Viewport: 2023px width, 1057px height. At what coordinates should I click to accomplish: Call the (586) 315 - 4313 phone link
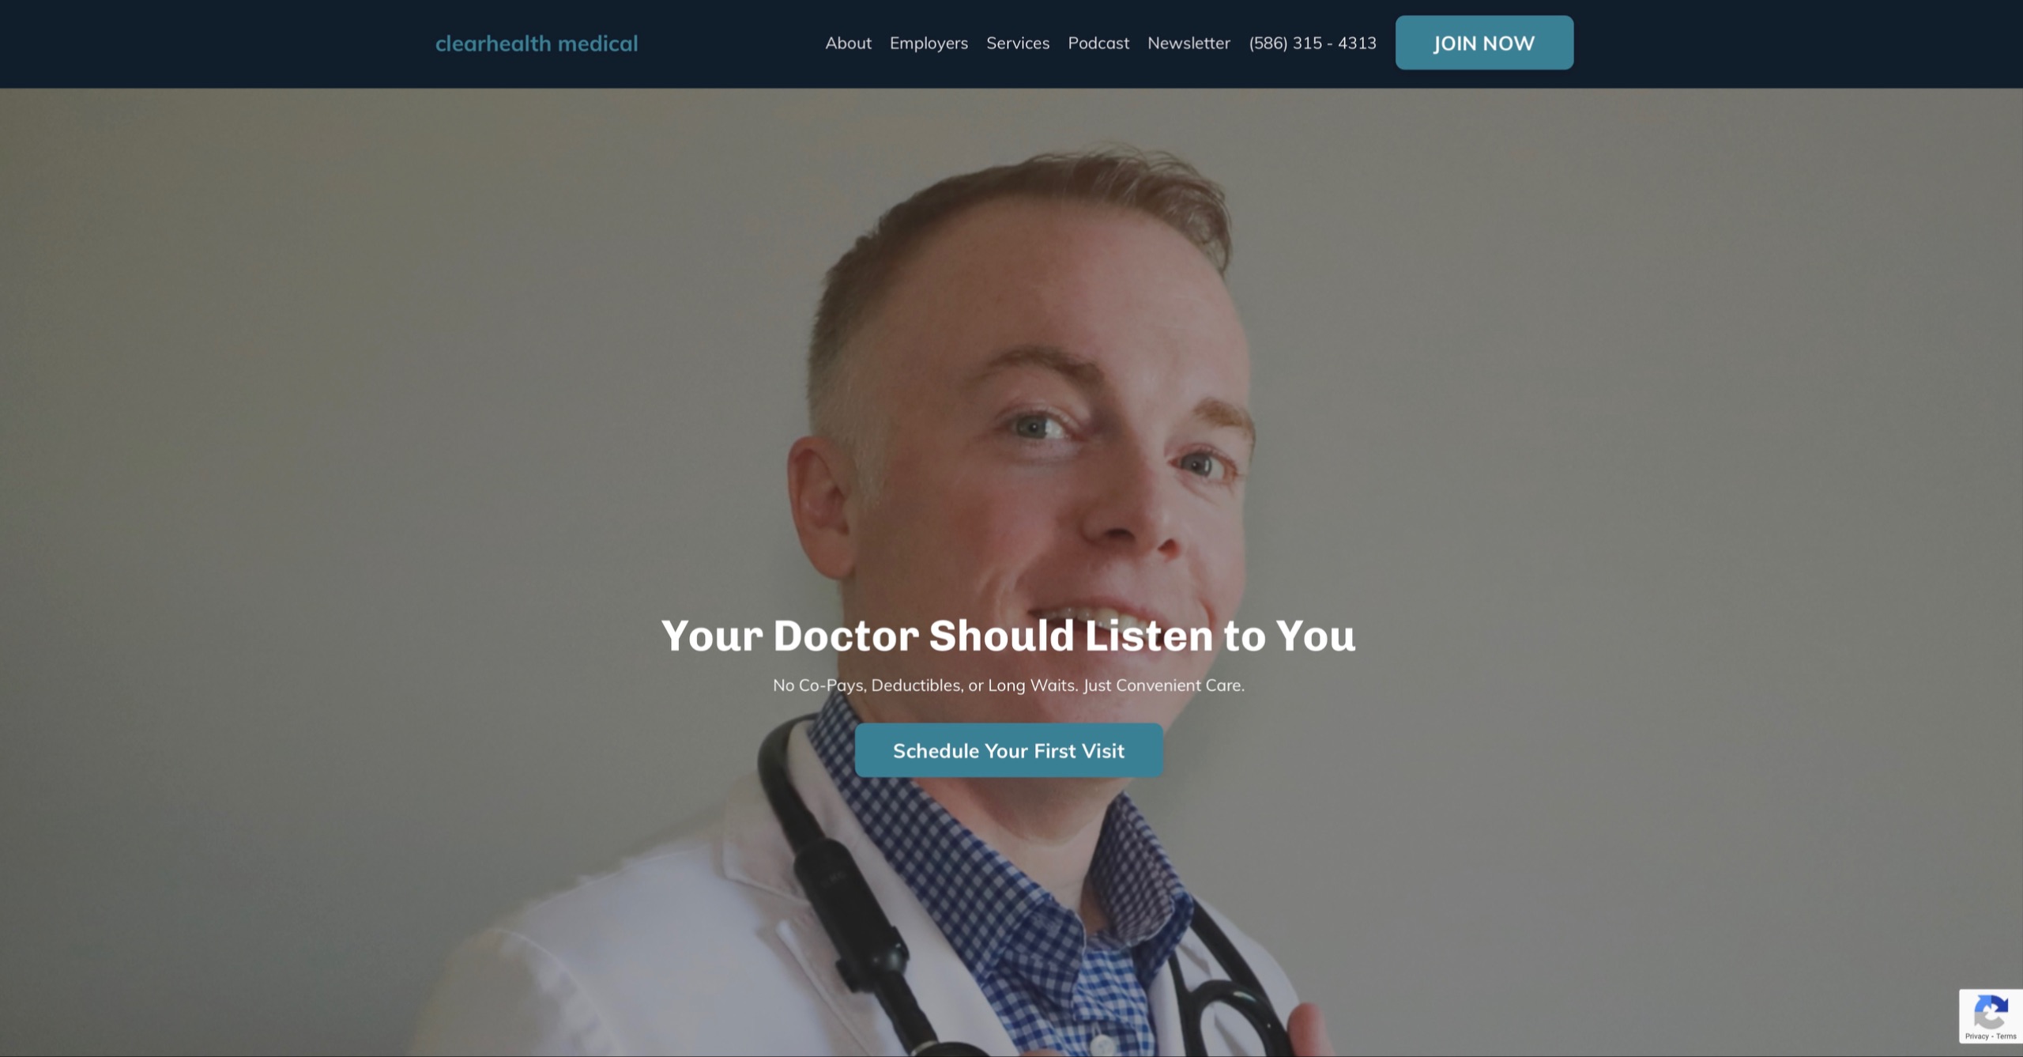(1313, 43)
